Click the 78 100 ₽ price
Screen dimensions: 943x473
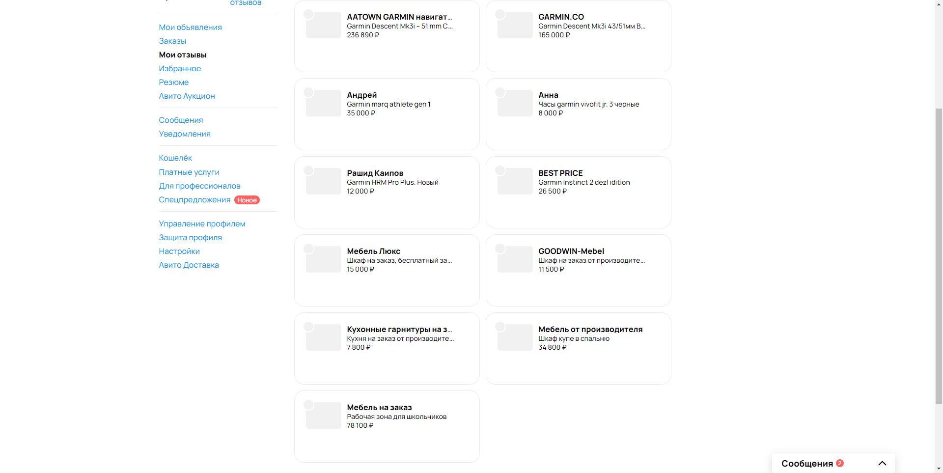coord(360,426)
